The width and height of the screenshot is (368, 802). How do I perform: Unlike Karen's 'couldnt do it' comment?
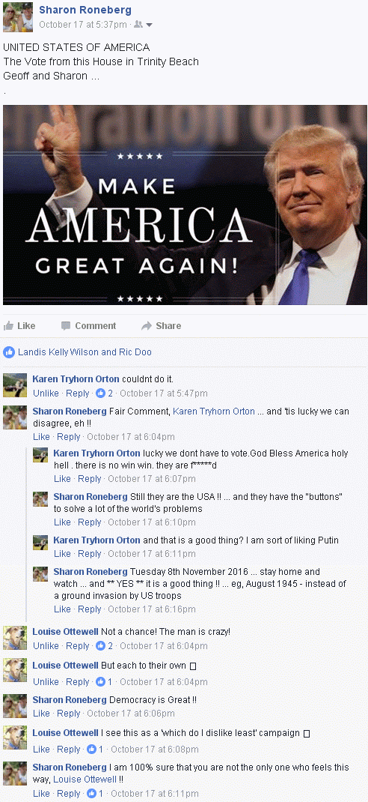coord(46,394)
